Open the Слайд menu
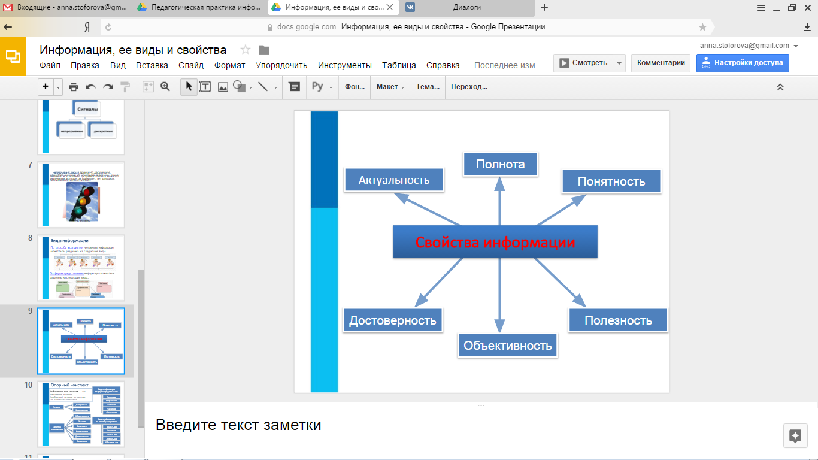 pos(191,65)
